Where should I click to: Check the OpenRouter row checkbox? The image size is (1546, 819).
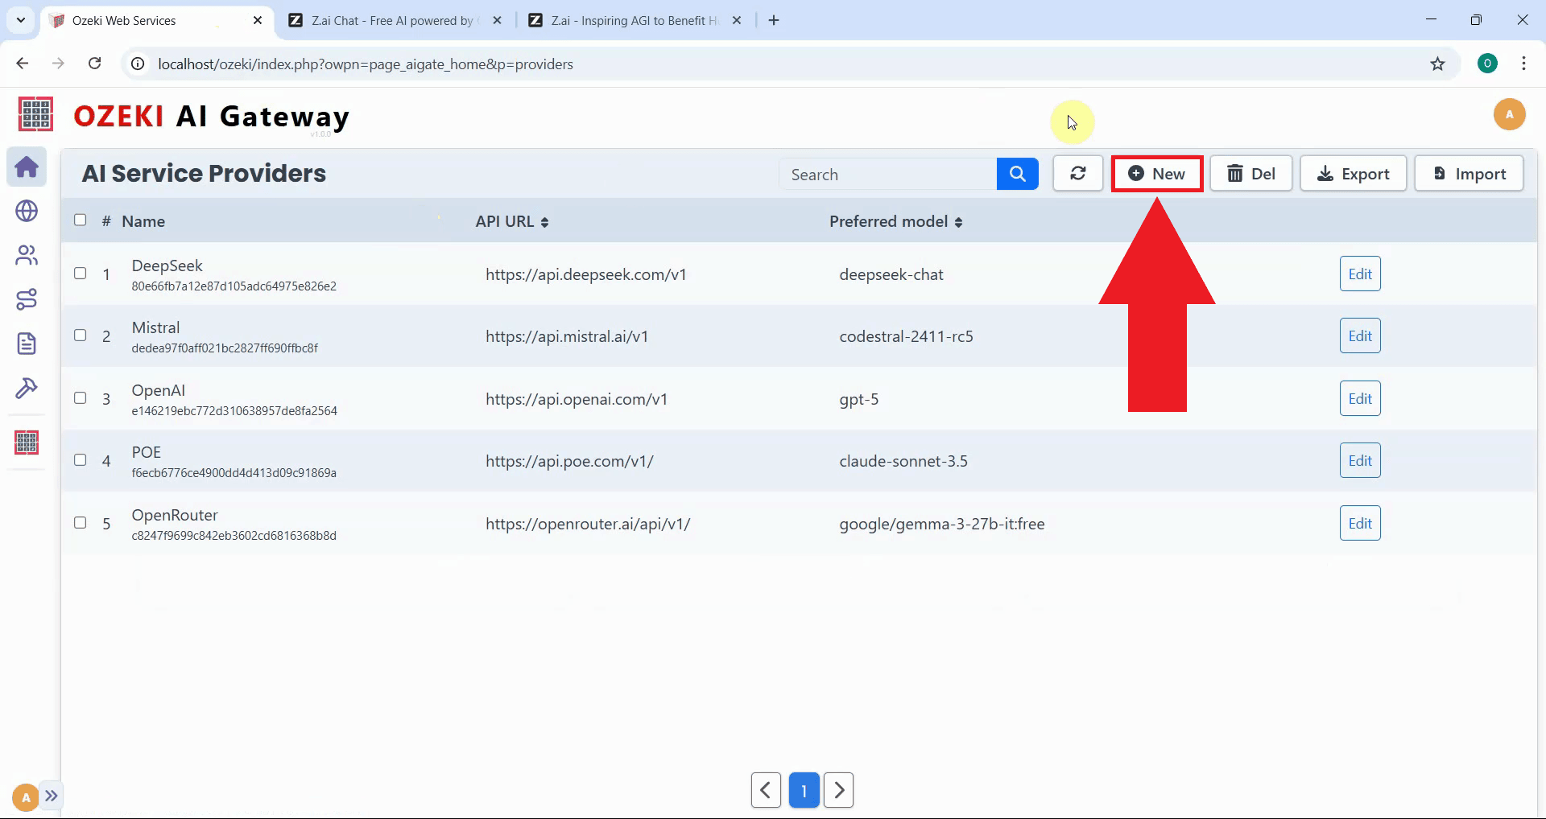(80, 523)
